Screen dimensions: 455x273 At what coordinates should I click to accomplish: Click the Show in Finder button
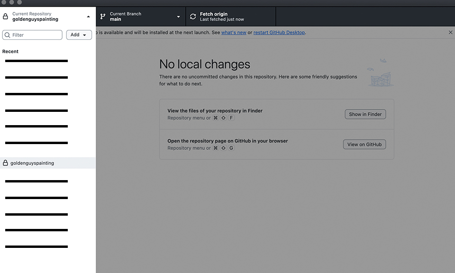(365, 114)
